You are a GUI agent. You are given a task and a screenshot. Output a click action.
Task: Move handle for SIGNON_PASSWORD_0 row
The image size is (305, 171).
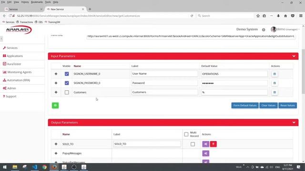click(x=56, y=83)
